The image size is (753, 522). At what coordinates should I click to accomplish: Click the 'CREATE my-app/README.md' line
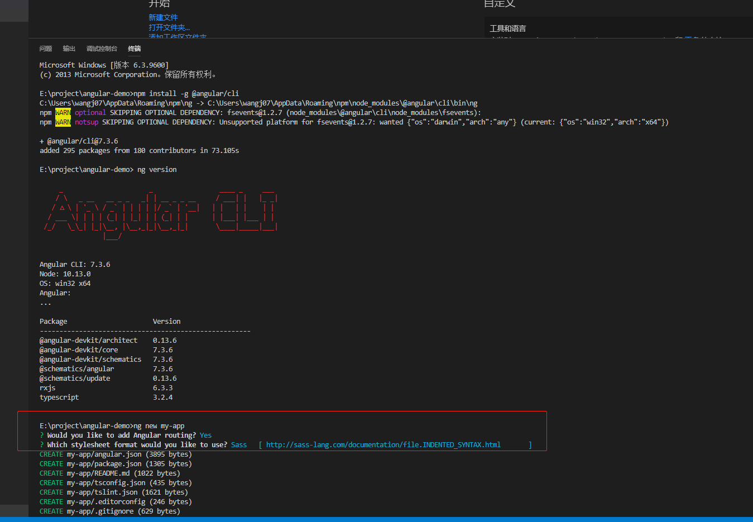coord(110,473)
